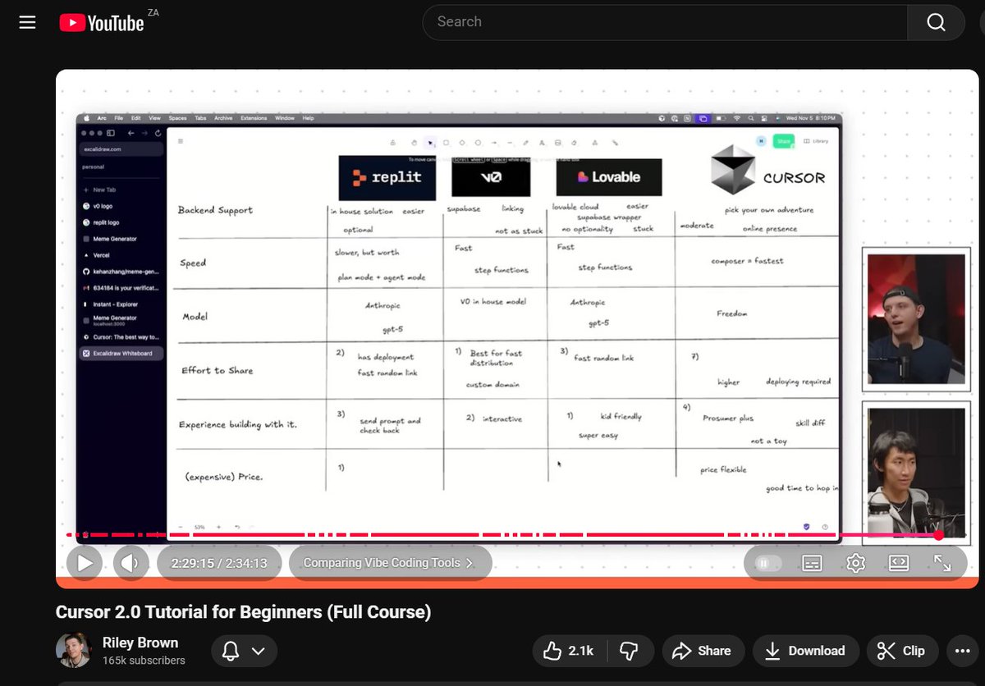Toggle the Autoplay switch in the player

click(768, 563)
